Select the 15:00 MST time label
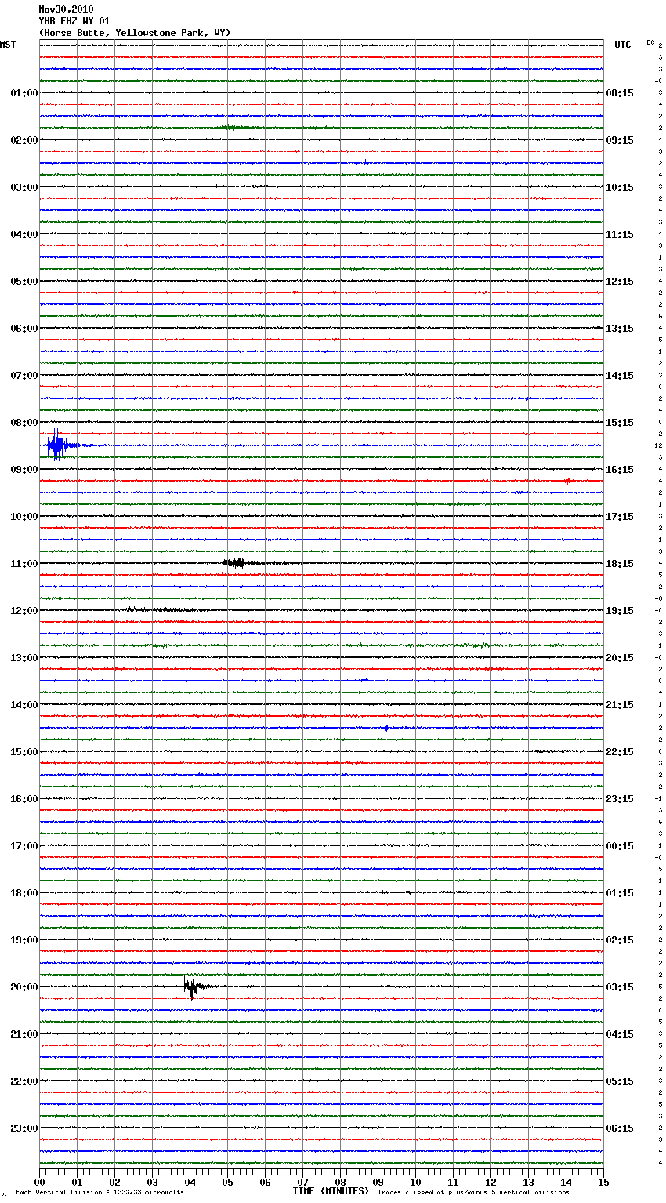 tap(24, 752)
